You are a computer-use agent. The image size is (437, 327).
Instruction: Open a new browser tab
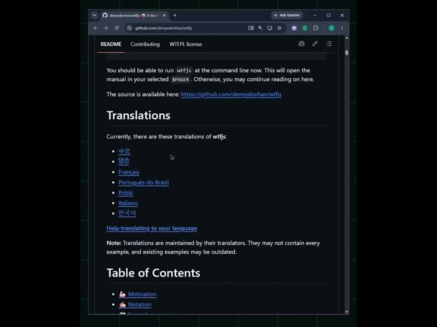click(x=175, y=15)
